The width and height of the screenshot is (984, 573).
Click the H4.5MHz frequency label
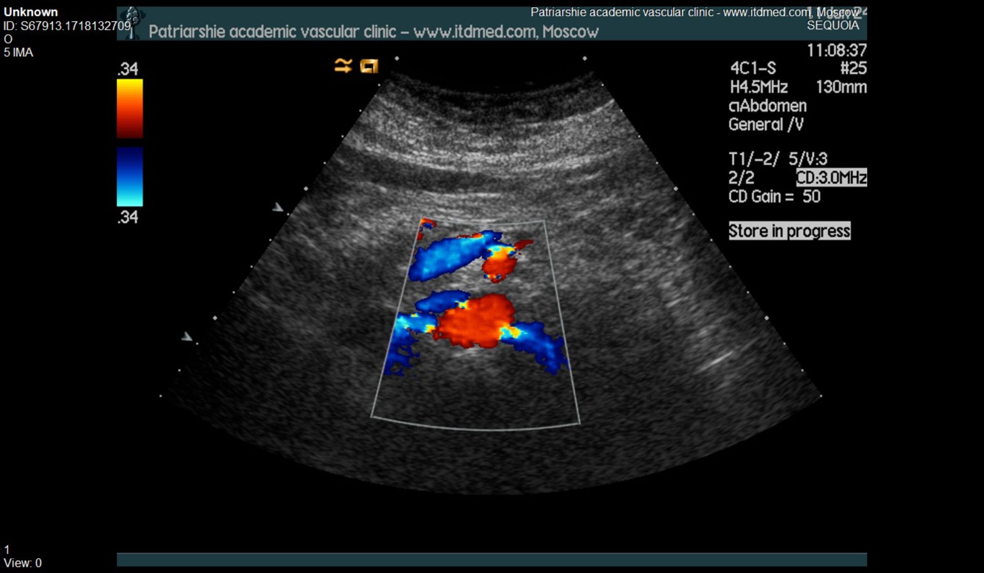click(x=758, y=87)
